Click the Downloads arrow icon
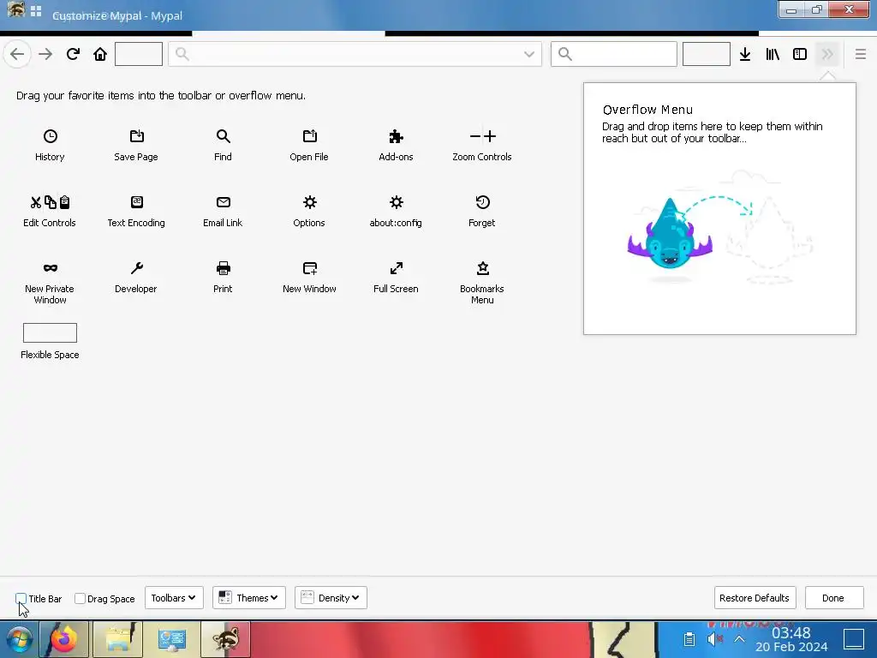877x658 pixels. tap(745, 54)
